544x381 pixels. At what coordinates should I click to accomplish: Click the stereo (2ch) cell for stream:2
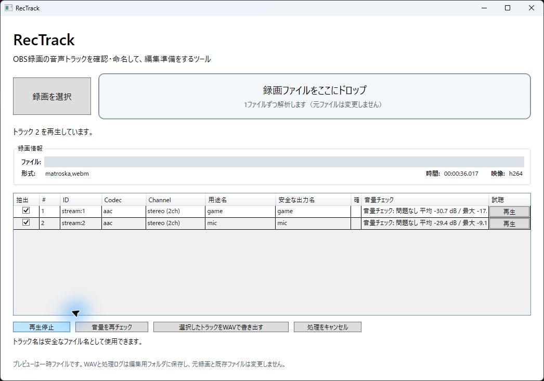click(176, 224)
